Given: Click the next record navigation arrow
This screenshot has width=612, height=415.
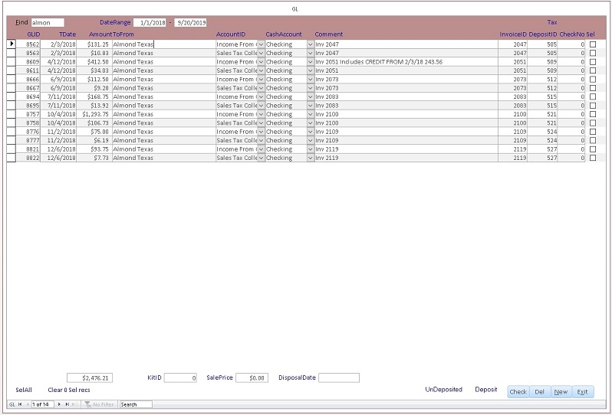Looking at the screenshot, I should coord(60,404).
